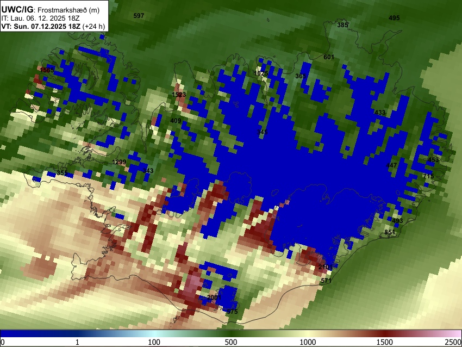Click the map value 433

(380, 113)
